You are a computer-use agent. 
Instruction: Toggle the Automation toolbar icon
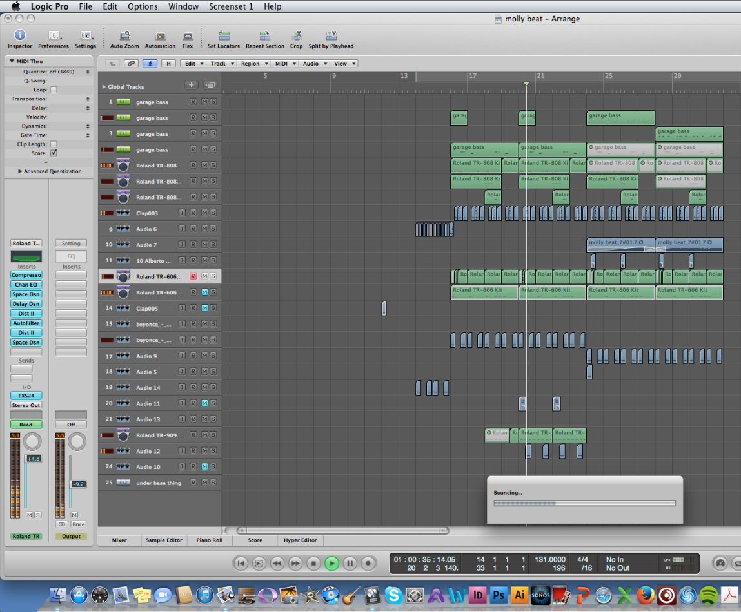pos(161,36)
